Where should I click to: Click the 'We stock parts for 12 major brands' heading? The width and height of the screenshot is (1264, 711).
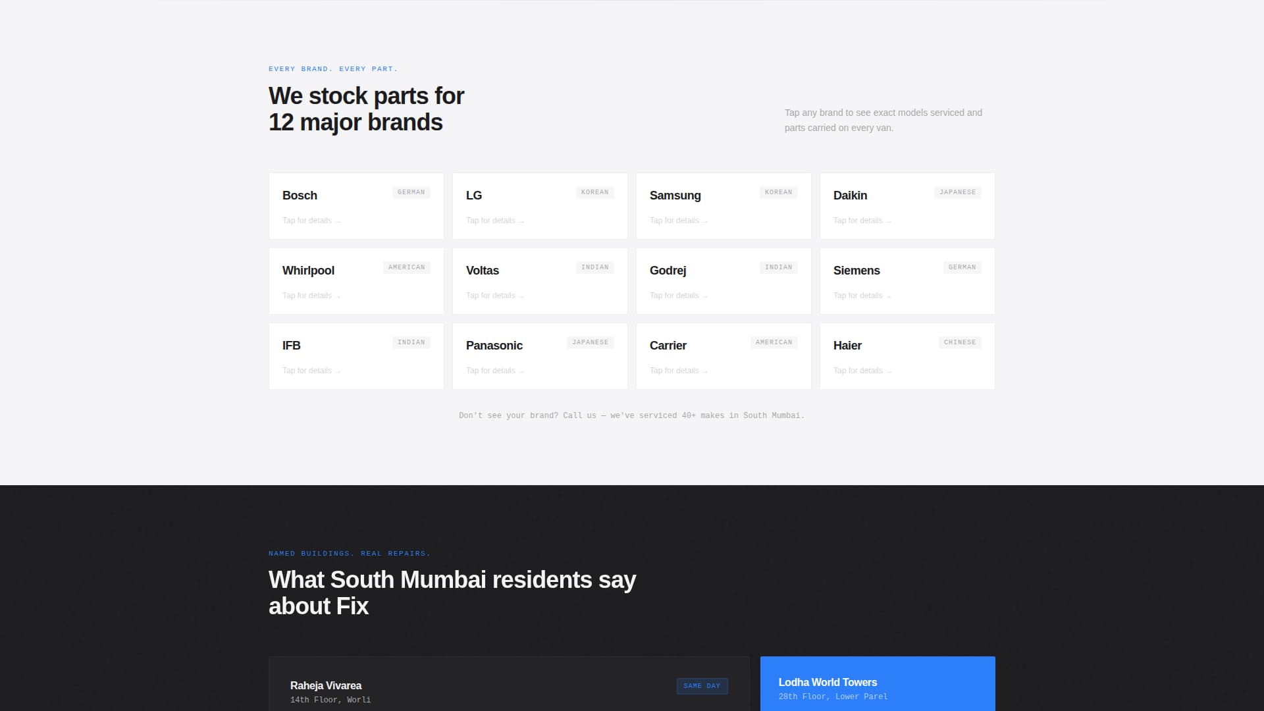(x=367, y=109)
